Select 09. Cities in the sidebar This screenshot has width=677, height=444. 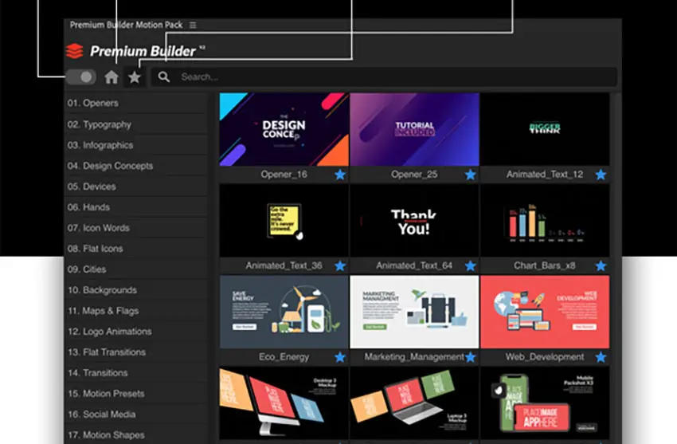pos(135,269)
